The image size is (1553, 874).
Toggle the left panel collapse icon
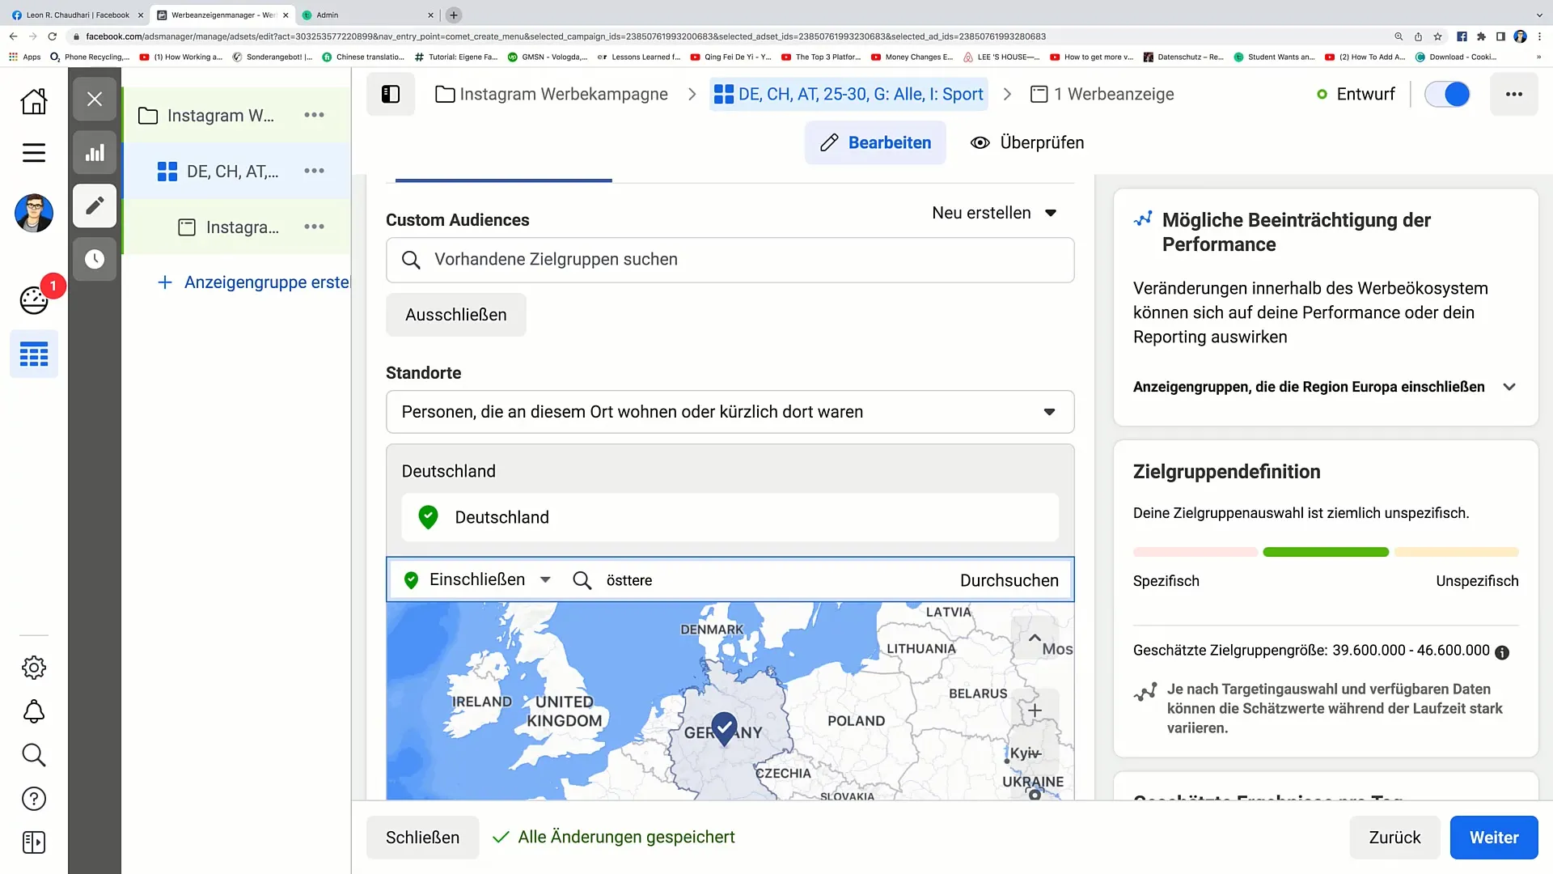point(391,94)
